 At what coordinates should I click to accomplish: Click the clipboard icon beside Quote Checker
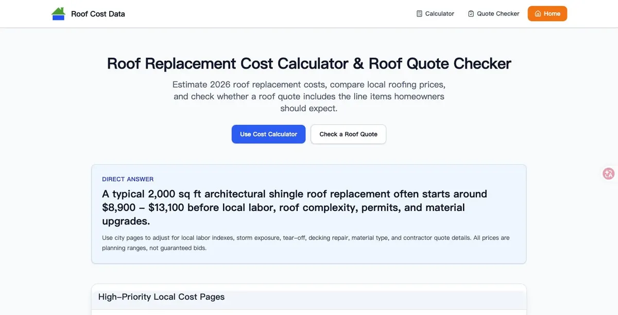point(471,14)
